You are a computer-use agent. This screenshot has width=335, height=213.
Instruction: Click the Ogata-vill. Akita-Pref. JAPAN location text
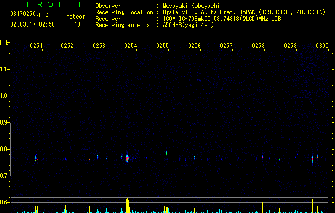coord(244,12)
